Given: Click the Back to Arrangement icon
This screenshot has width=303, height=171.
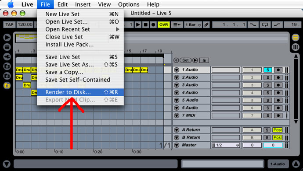Looking at the screenshot, I should click(x=177, y=24).
